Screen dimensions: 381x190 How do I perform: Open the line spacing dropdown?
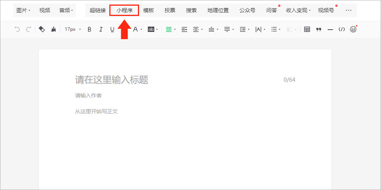click(x=245, y=29)
